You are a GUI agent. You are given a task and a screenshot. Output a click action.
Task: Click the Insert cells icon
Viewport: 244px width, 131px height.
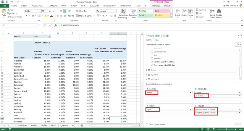[177, 11]
